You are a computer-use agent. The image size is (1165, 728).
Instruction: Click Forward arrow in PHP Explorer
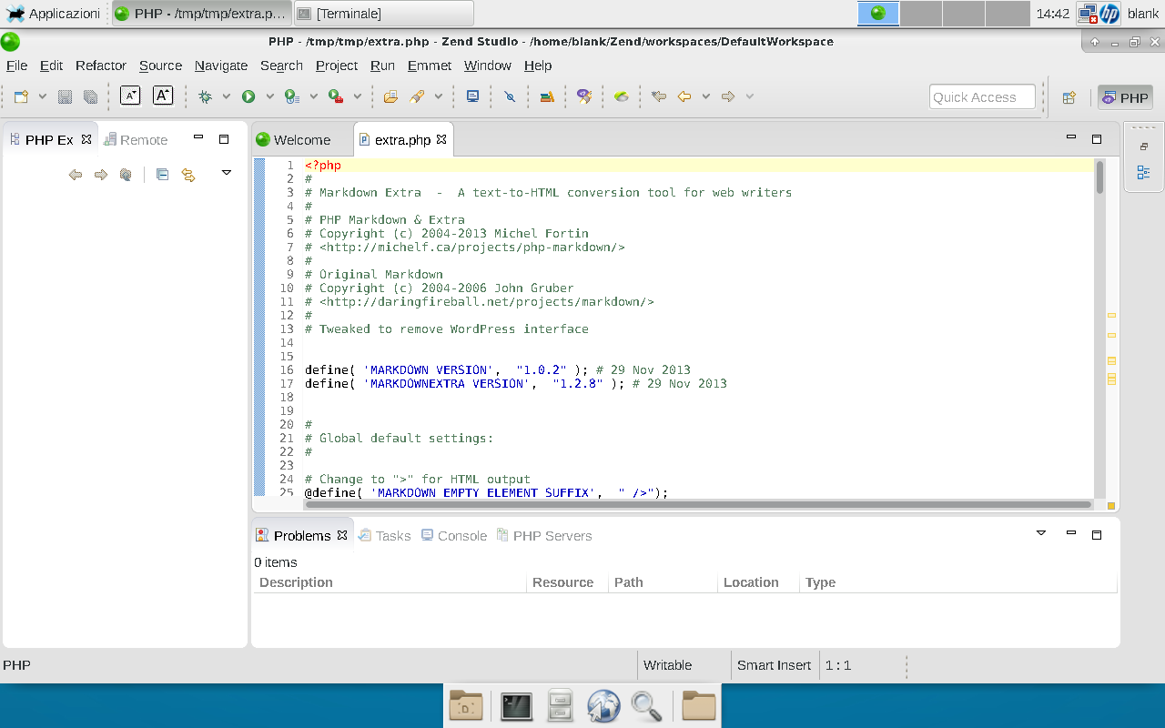101,175
